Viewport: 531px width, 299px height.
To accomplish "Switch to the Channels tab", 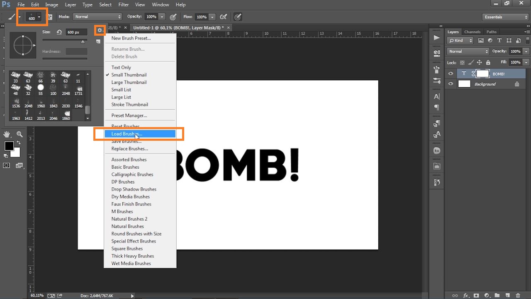I will (472, 32).
